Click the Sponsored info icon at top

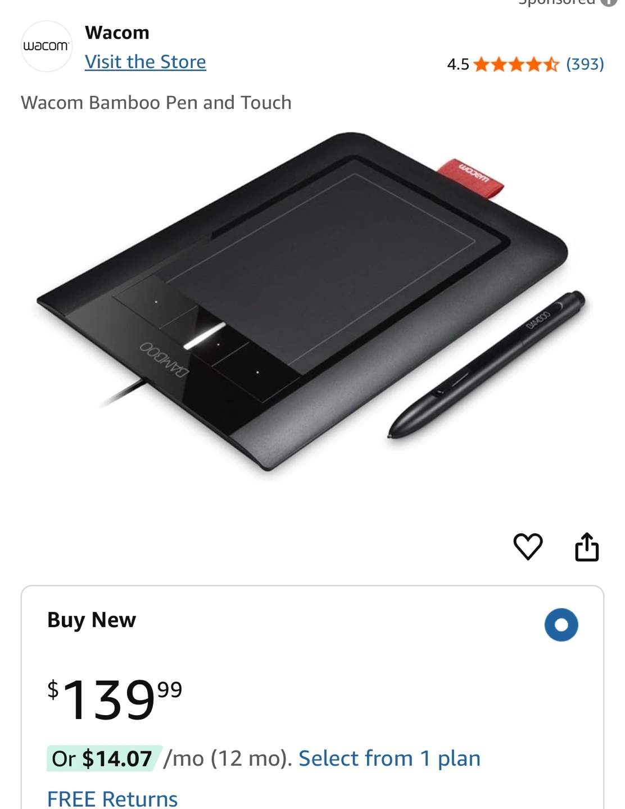click(x=609, y=2)
